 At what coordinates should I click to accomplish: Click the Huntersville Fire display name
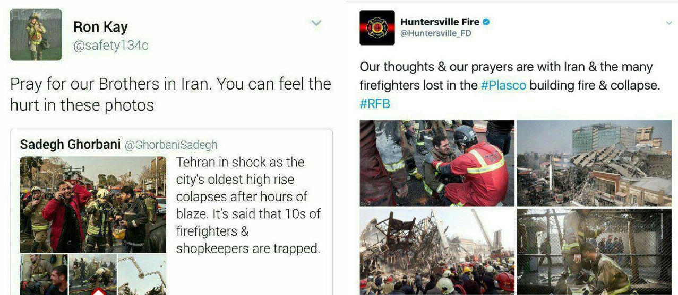(440, 22)
